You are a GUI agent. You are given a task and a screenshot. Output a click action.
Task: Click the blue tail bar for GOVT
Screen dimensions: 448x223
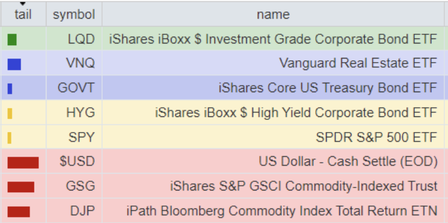(10, 89)
